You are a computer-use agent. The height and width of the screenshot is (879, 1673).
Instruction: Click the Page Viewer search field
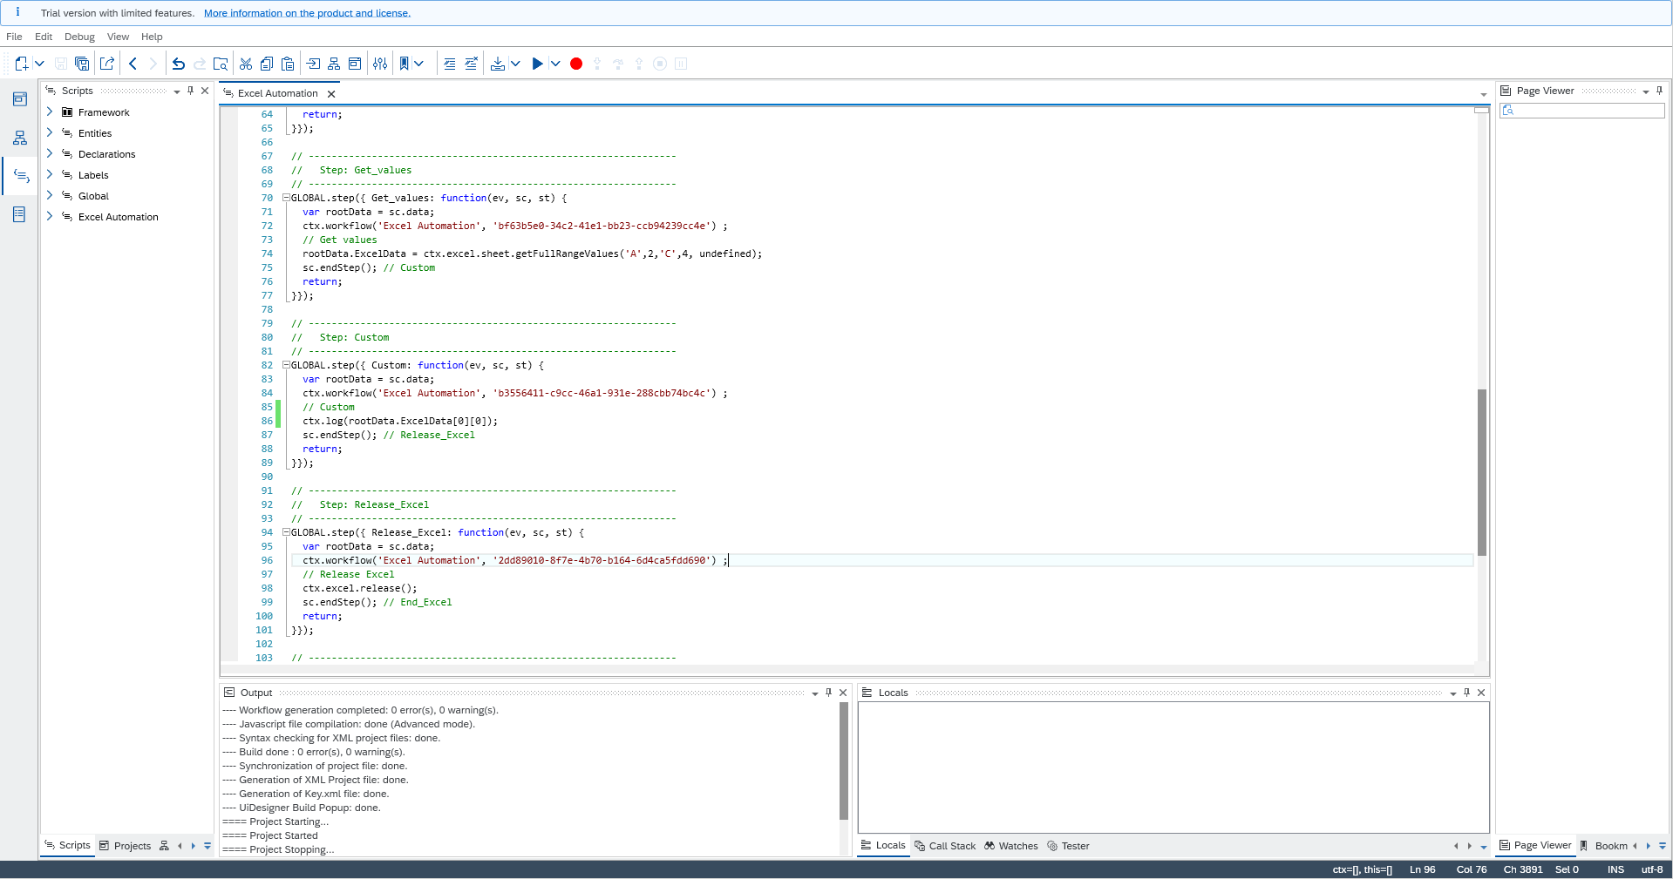[1582, 111]
